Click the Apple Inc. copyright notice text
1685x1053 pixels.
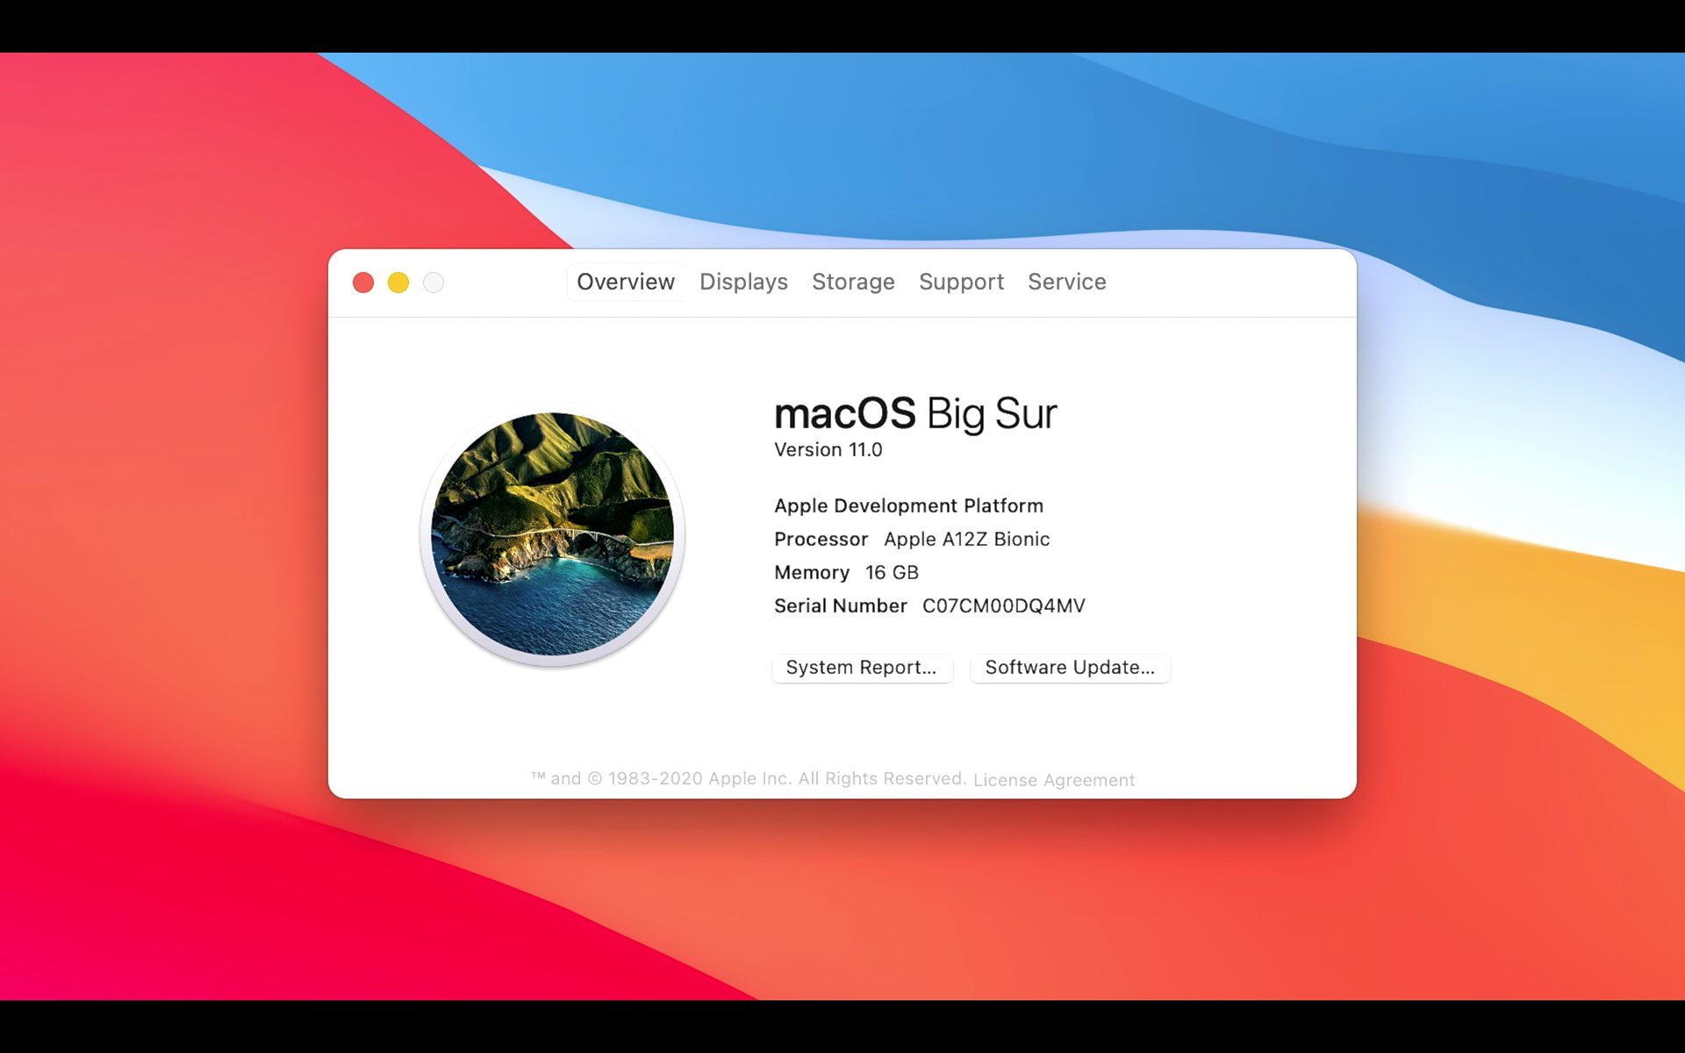[x=748, y=778]
